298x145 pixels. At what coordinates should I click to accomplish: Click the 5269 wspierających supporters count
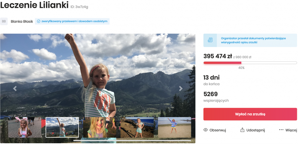point(216,97)
